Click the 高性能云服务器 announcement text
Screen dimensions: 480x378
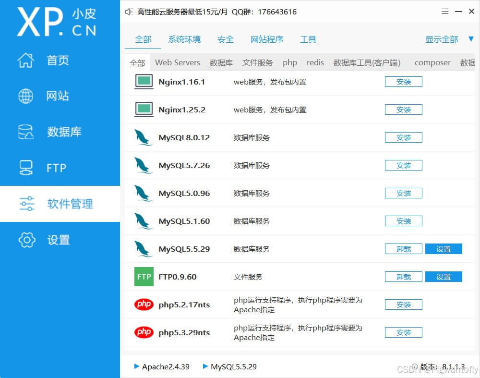(x=217, y=12)
